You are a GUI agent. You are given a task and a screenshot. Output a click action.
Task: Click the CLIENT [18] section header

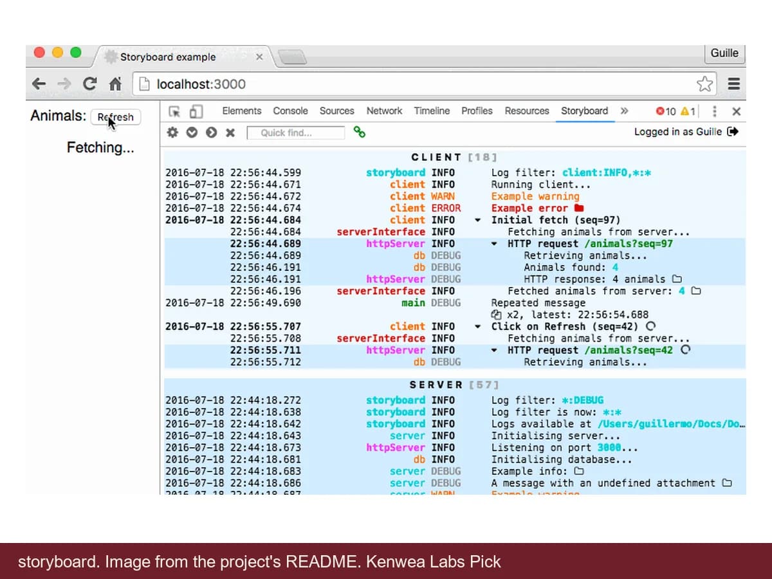tap(454, 157)
